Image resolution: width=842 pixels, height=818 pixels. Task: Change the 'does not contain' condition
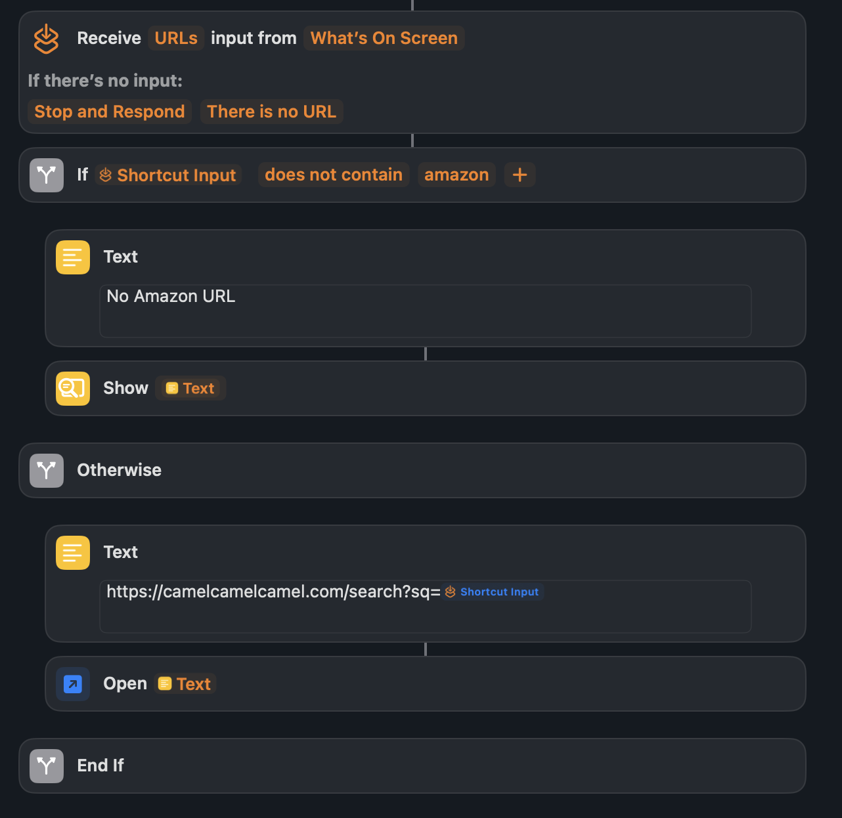[334, 175]
